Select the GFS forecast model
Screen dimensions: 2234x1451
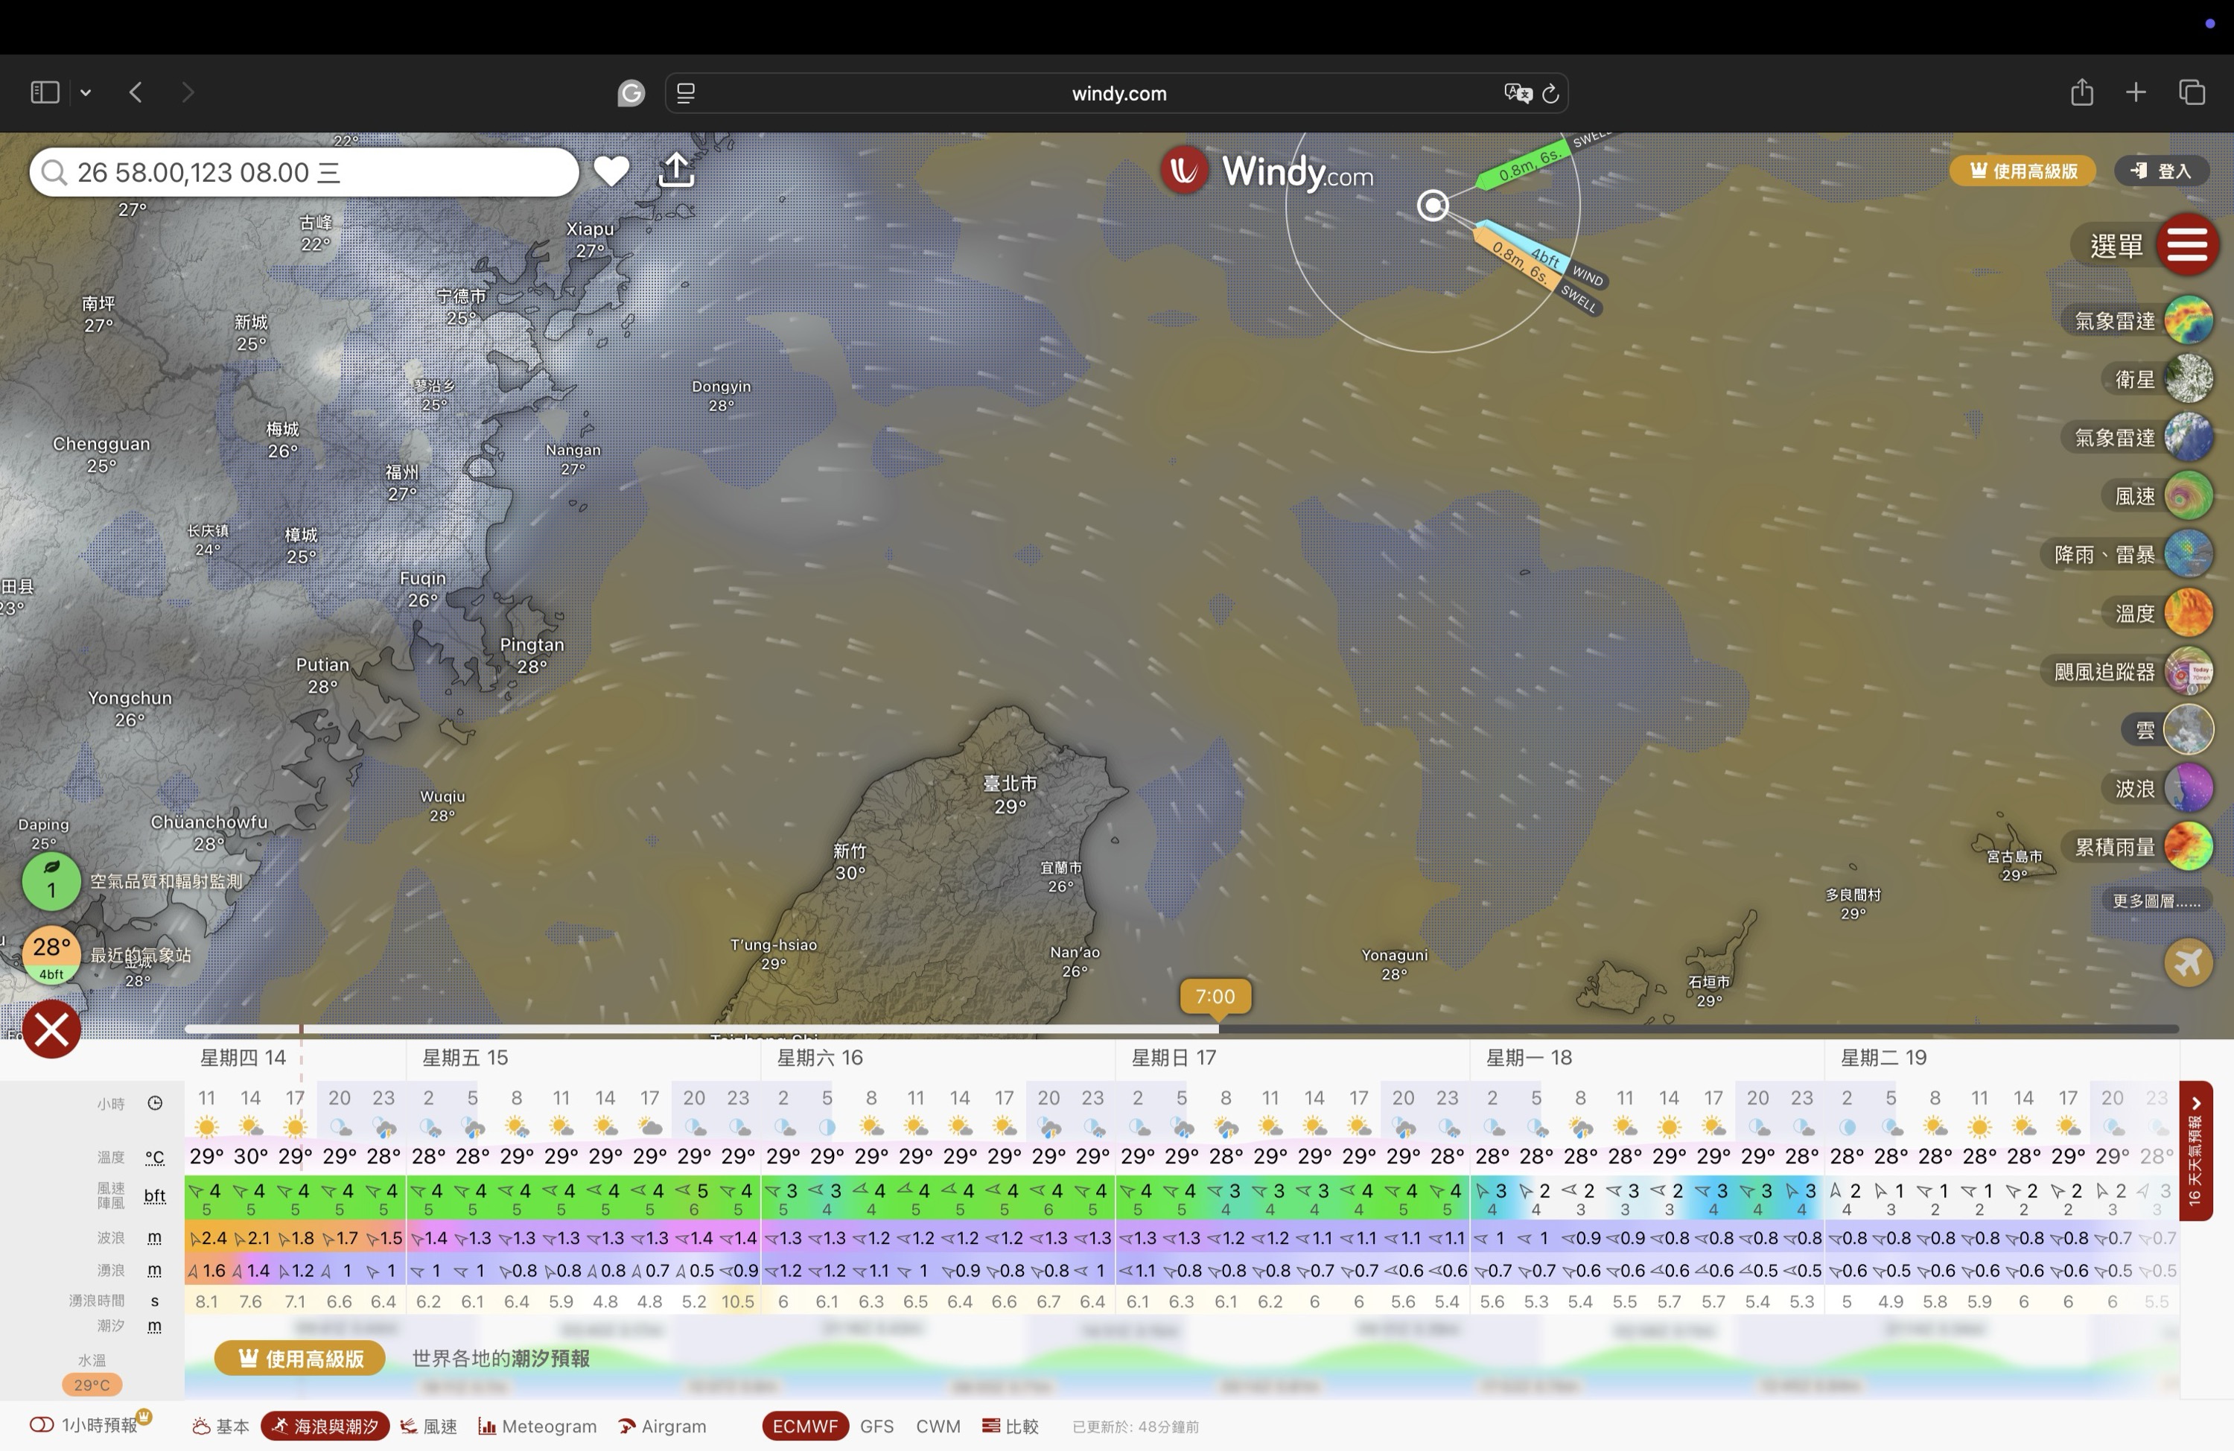click(876, 1426)
